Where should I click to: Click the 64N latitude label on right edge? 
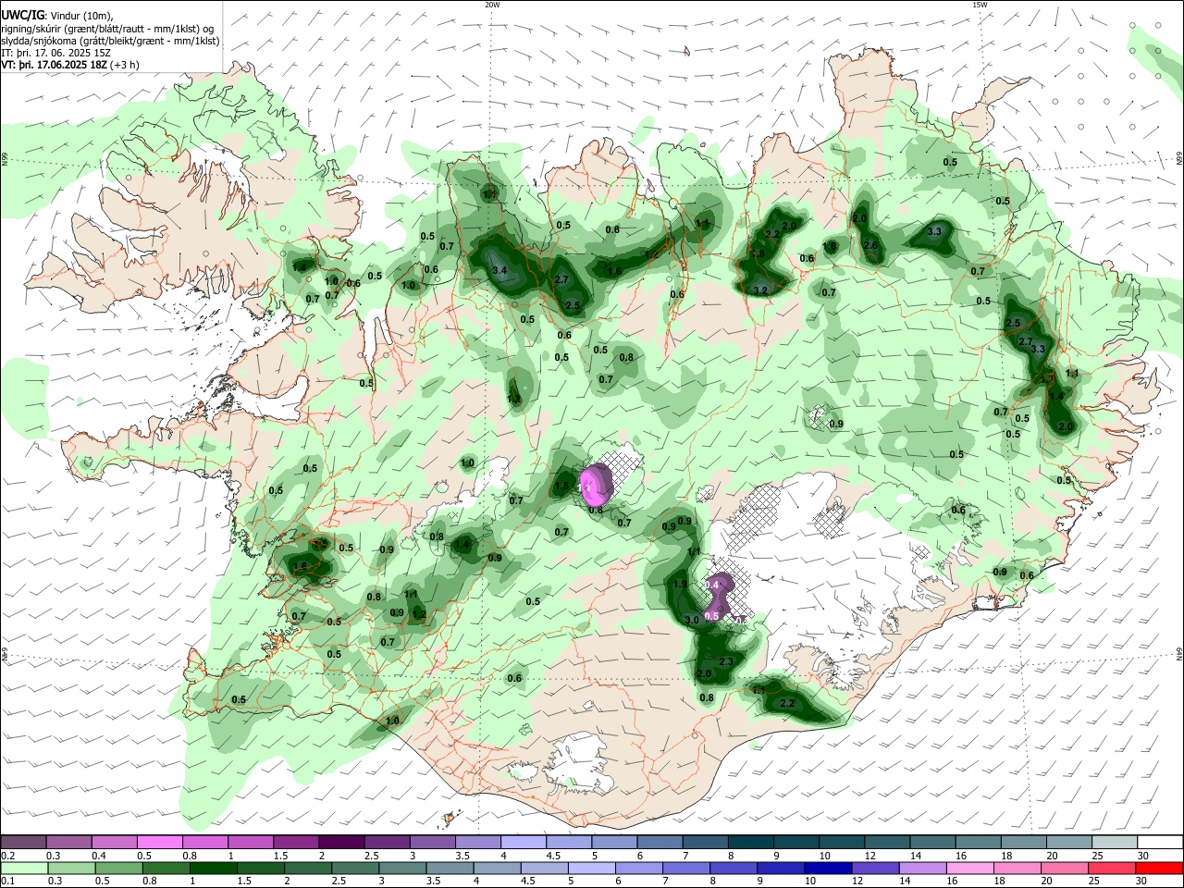1179,654
